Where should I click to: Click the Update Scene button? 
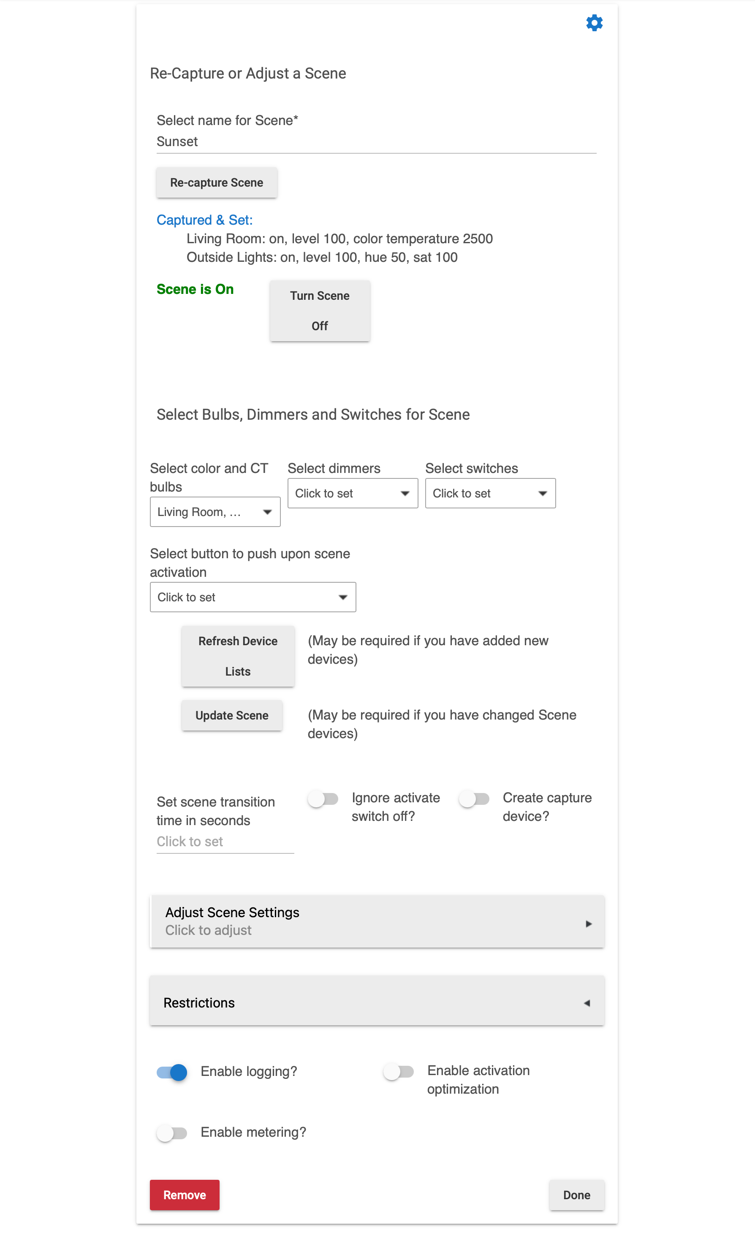[232, 716]
